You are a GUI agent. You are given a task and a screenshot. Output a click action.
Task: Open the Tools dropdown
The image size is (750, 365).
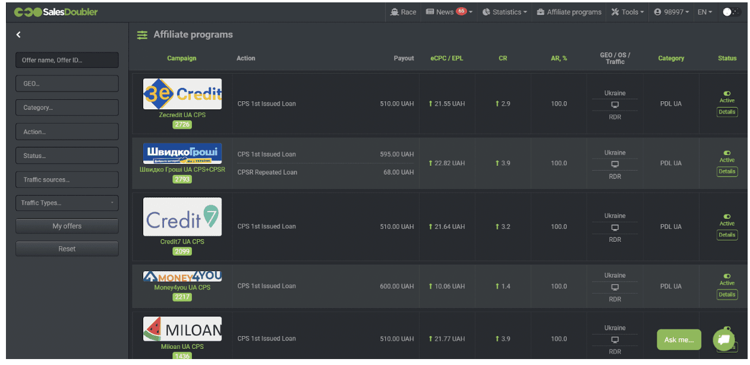[x=628, y=12]
